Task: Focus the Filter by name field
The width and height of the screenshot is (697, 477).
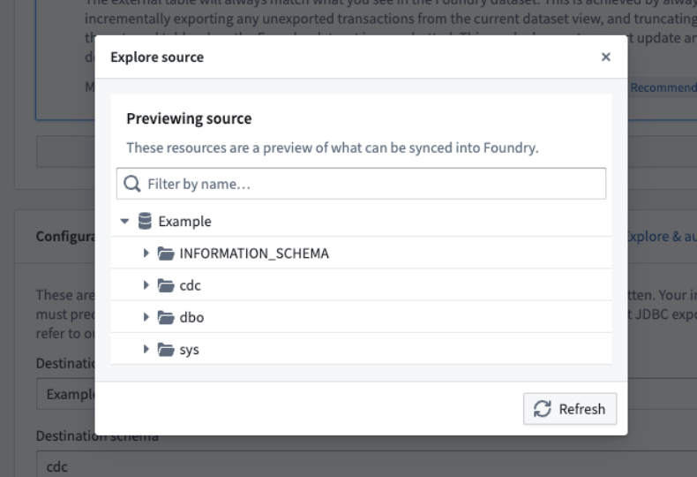Action: click(361, 184)
